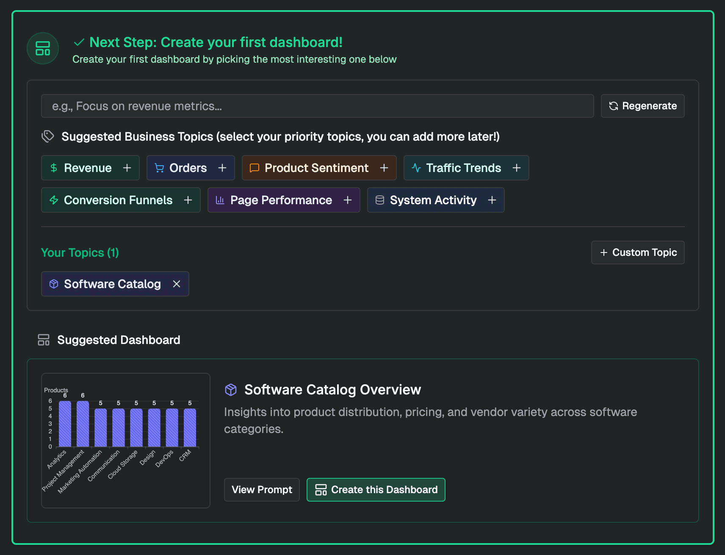
Task: Add Product Sentiment via its plus icon
Action: tap(384, 168)
